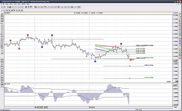Click the quotation mark quote icon
This screenshot has width=182, height=111.
point(4,7)
